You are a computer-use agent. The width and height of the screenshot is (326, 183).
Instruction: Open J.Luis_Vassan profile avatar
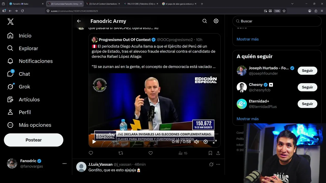pyautogui.click(x=81, y=167)
